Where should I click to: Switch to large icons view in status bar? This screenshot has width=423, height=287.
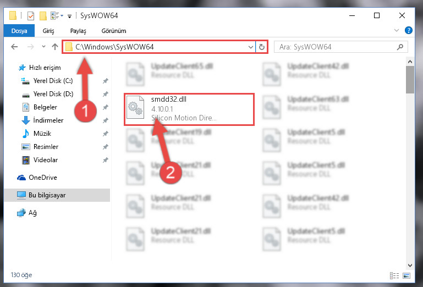(x=406, y=275)
